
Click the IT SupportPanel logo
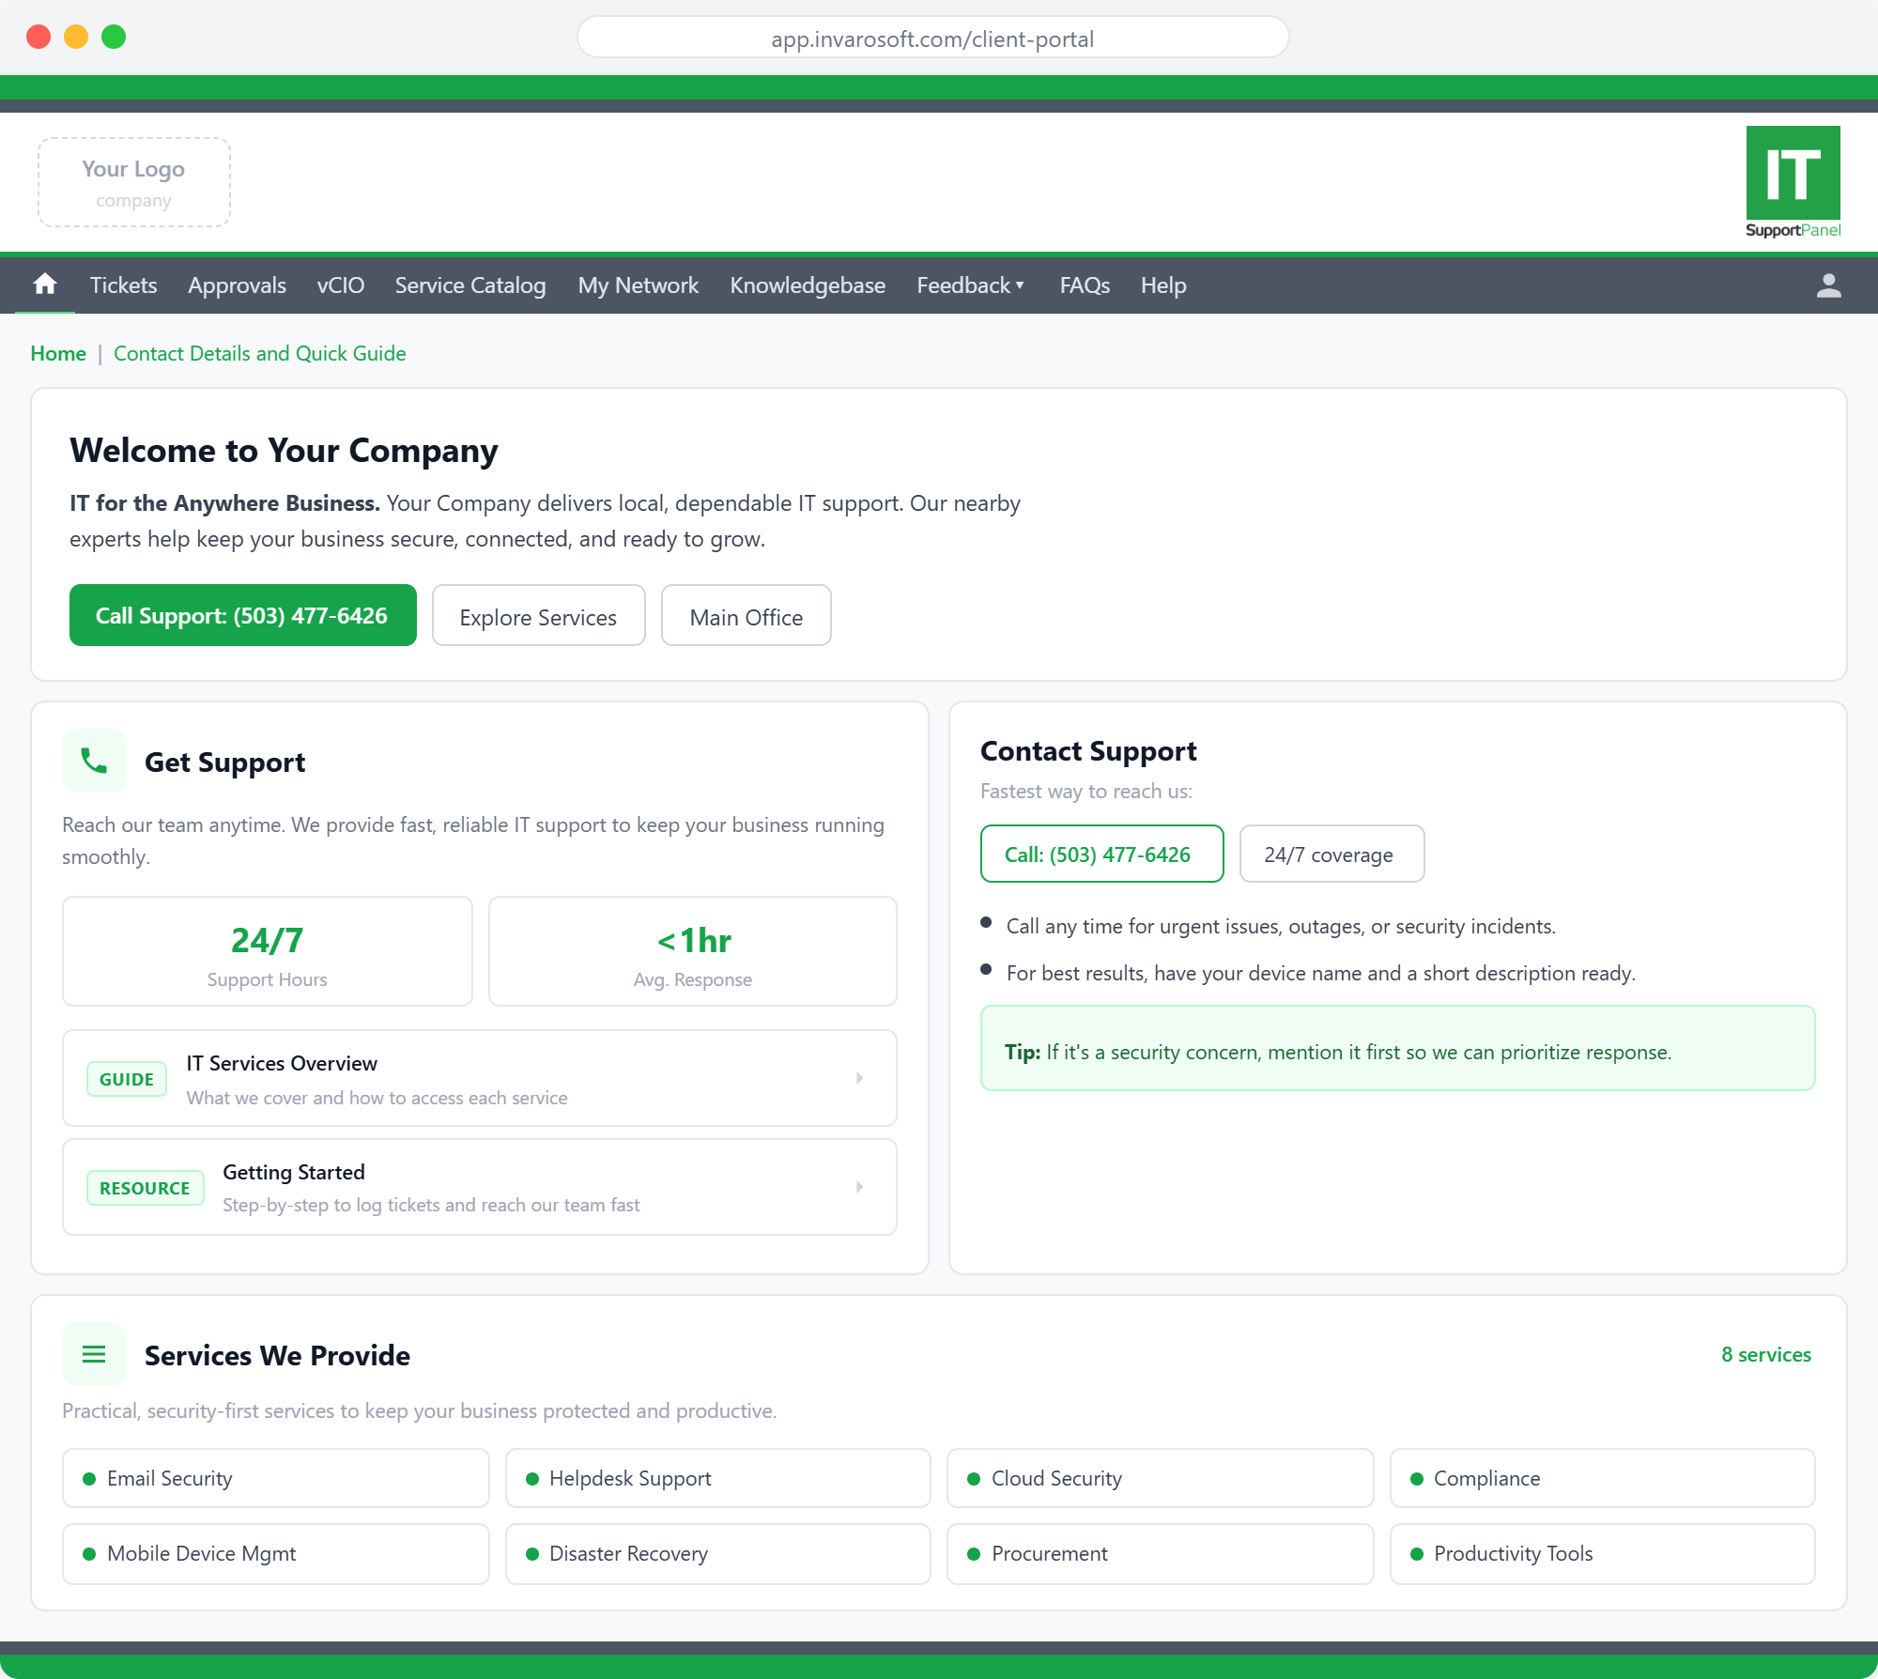pyautogui.click(x=1793, y=182)
